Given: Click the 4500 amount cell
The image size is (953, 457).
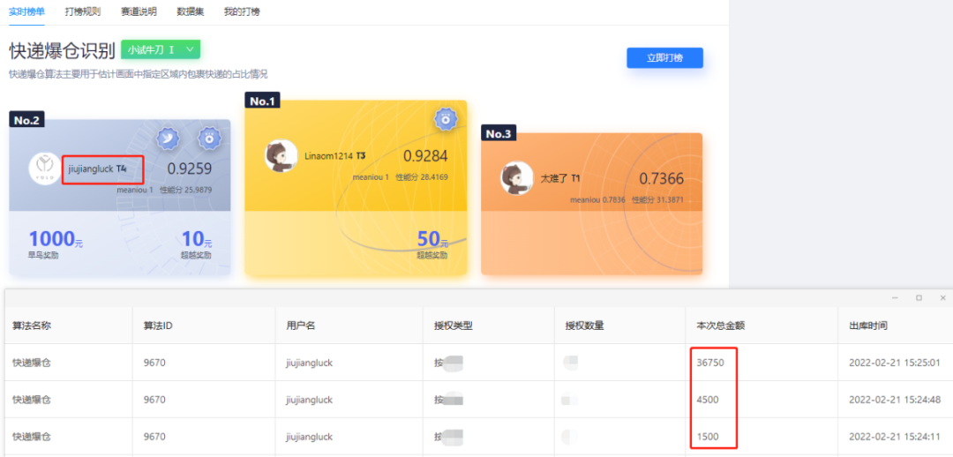Looking at the screenshot, I should pos(708,400).
